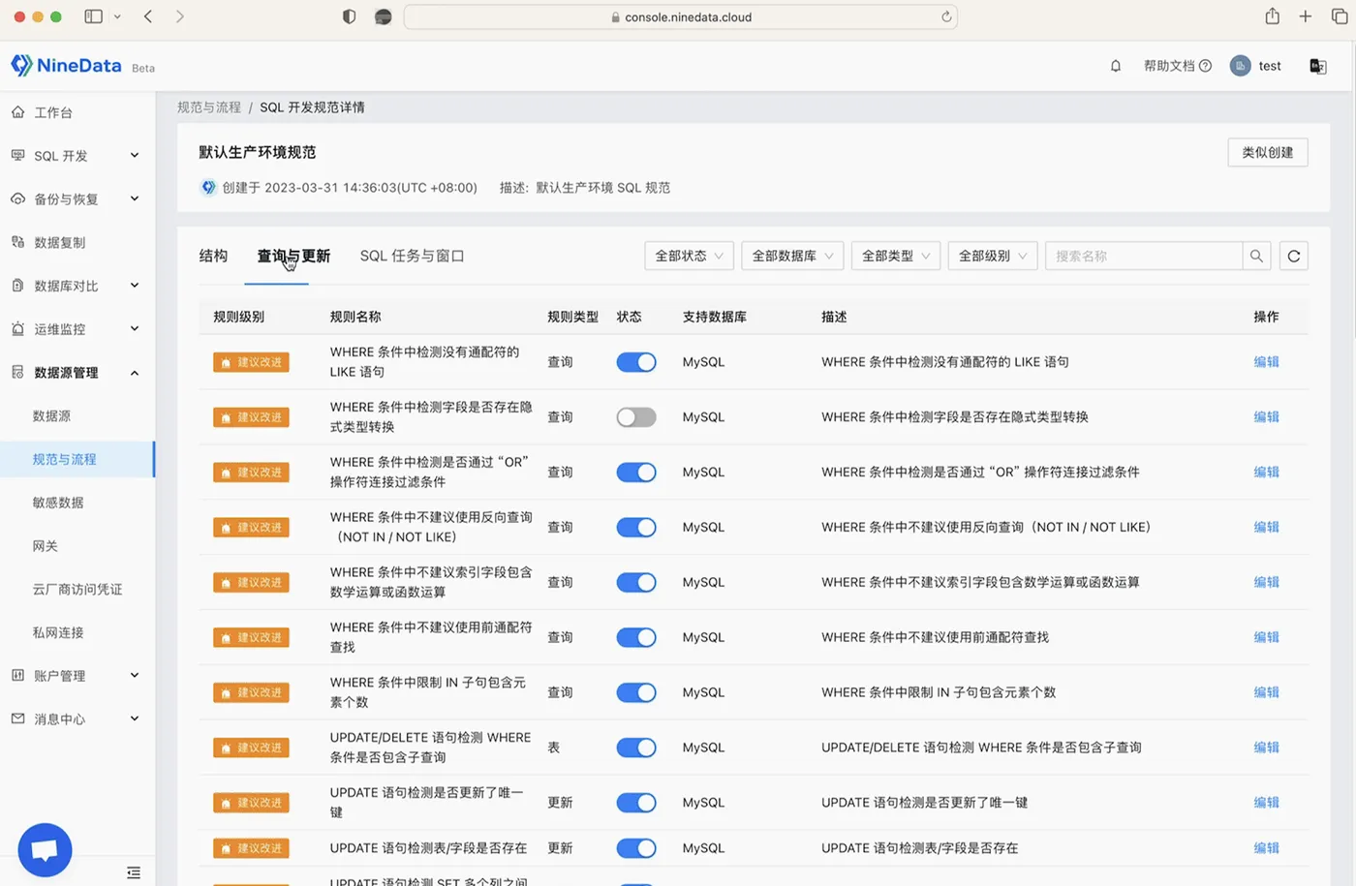Click the Safari address bar
1356x886 pixels.
click(x=680, y=16)
